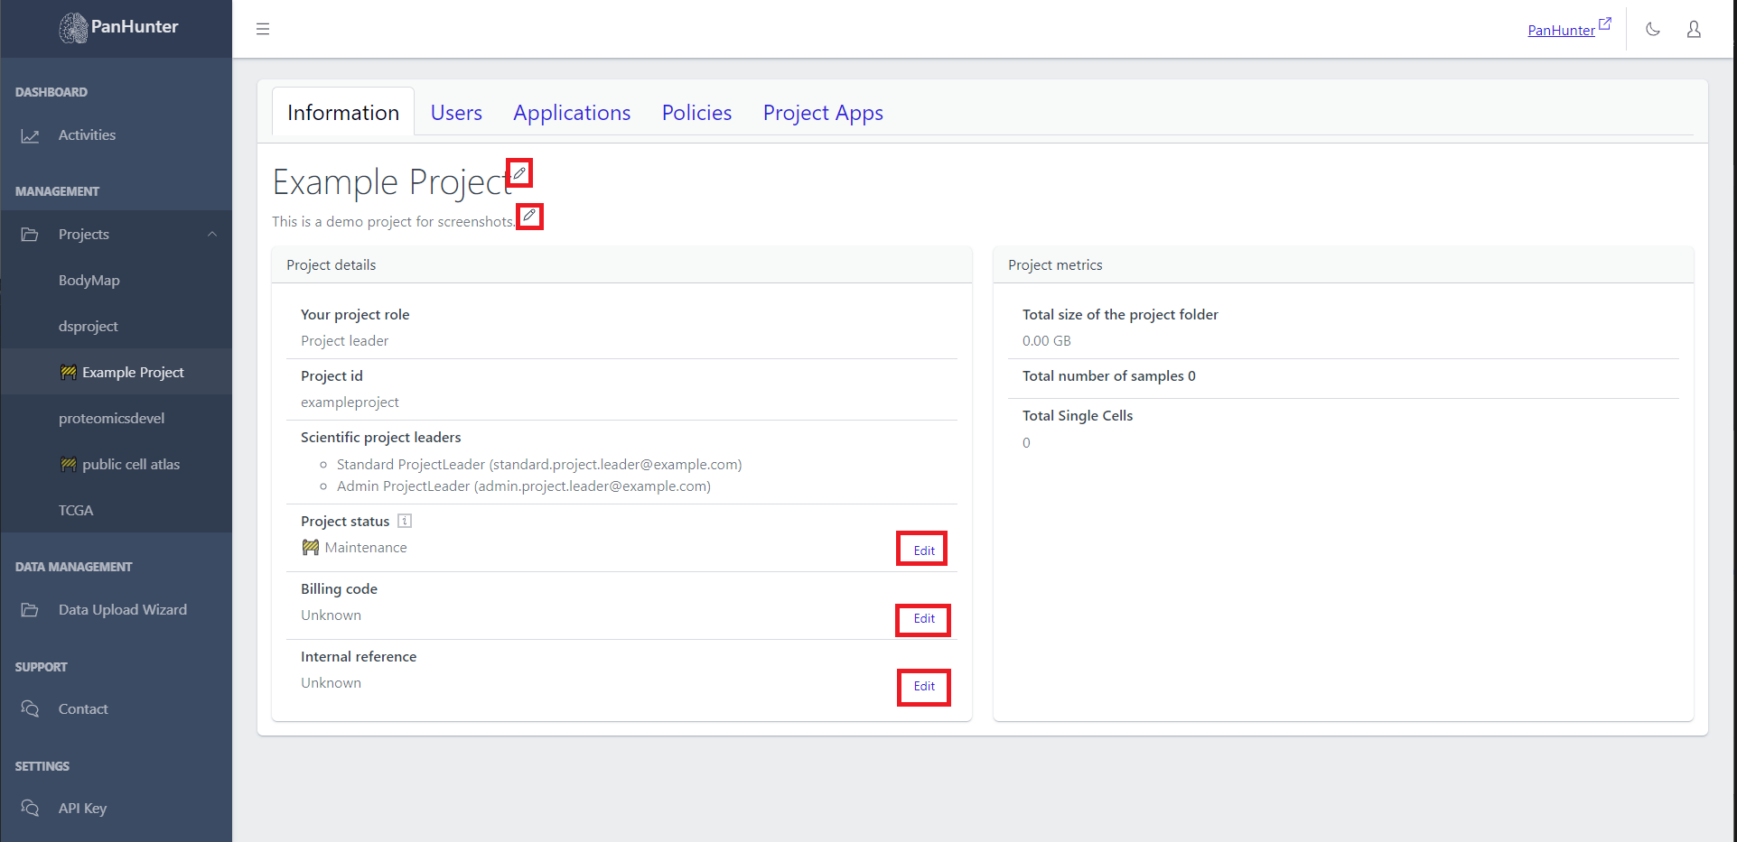Toggle the sidebar with the hamburger icon
Viewport: 1737px width, 842px height.
[x=263, y=28]
